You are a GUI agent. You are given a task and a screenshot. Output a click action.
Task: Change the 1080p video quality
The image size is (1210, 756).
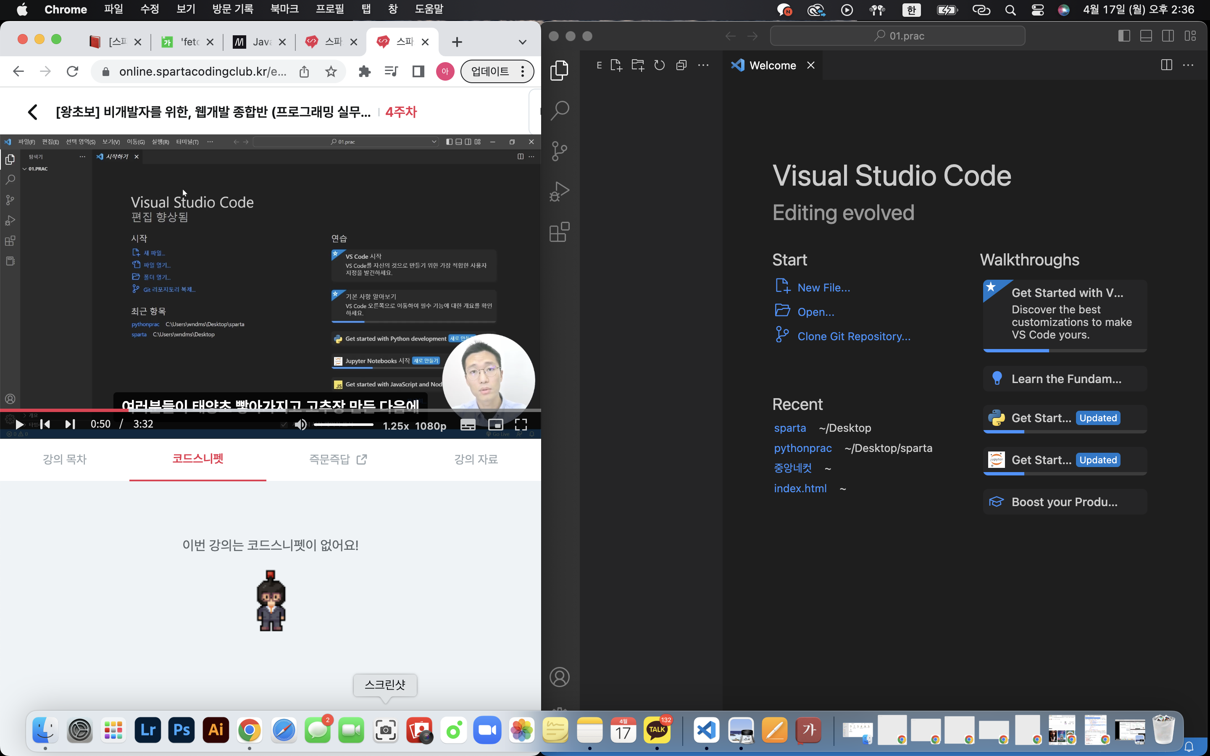(x=431, y=425)
